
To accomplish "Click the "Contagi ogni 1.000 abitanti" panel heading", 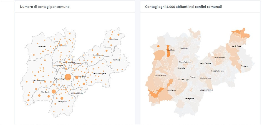I will (183, 7).
